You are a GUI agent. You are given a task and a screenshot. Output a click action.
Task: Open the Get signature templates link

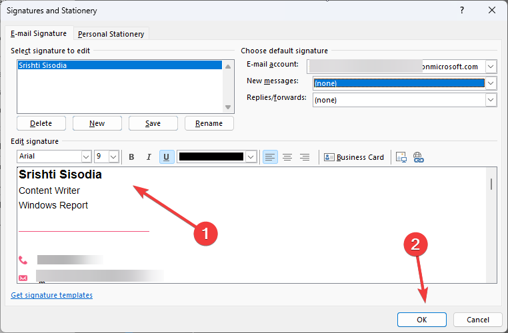tap(52, 295)
